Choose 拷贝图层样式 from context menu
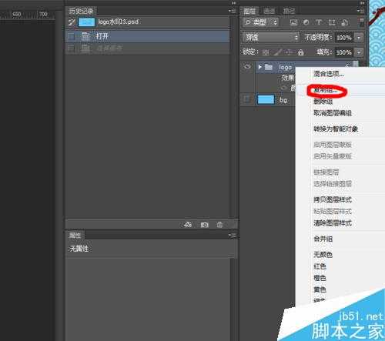 [x=333, y=199]
